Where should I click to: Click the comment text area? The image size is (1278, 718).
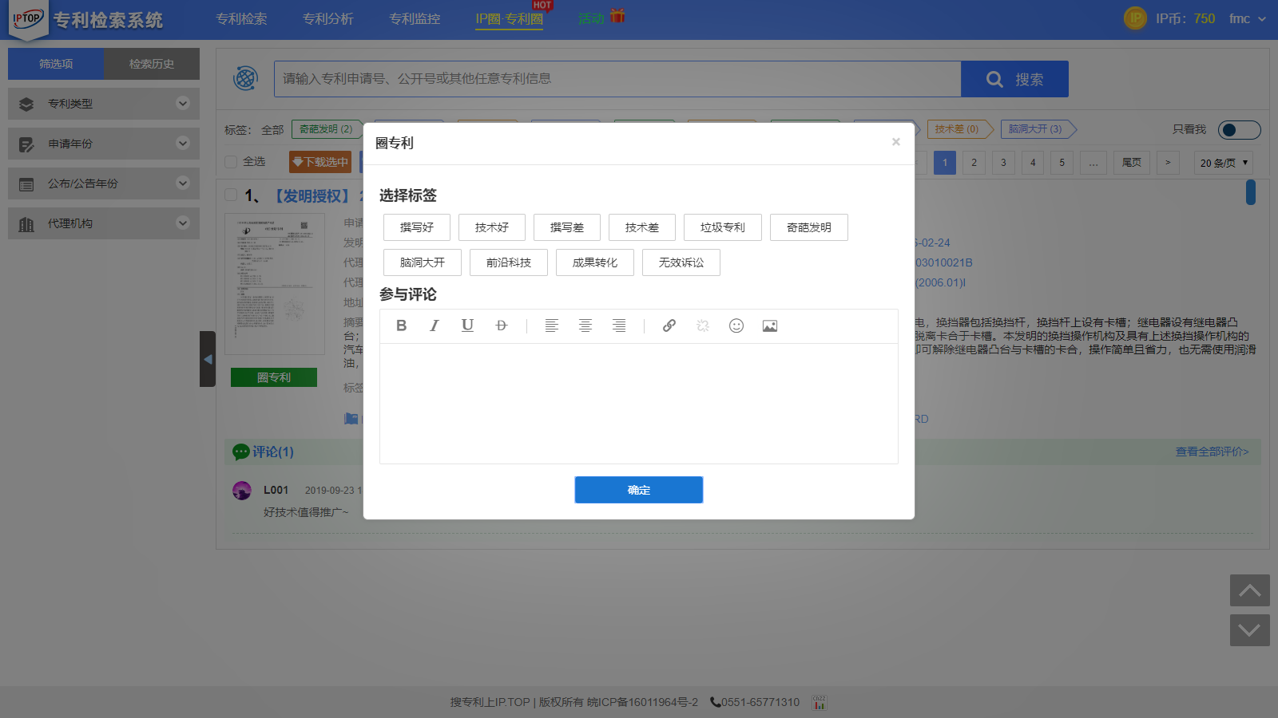pos(639,403)
